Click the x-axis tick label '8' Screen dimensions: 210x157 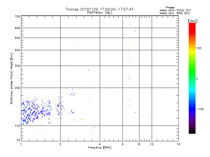point(139,144)
